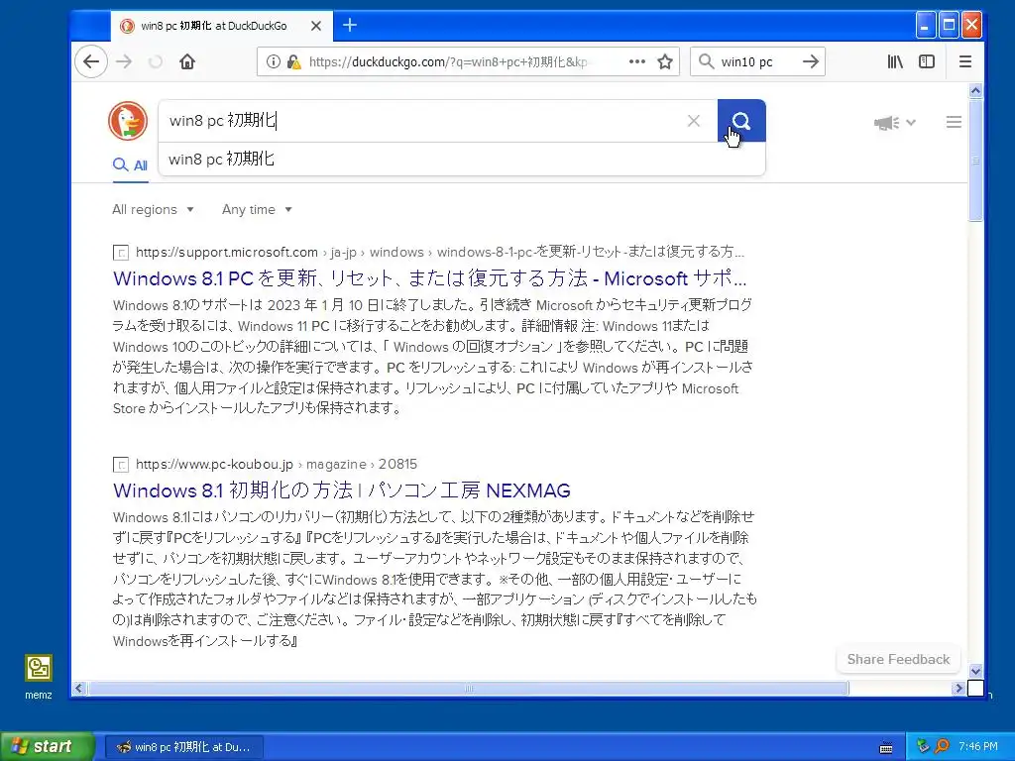This screenshot has height=761, width=1015.
Task: Click the lock warning icon in address bar
Action: click(x=293, y=62)
